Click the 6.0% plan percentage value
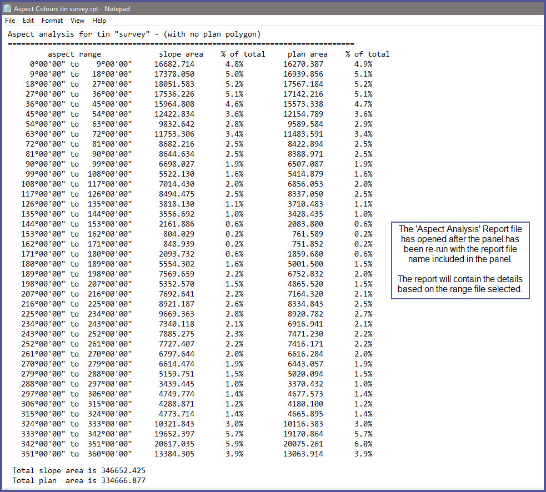The image size is (546, 492). tap(363, 444)
